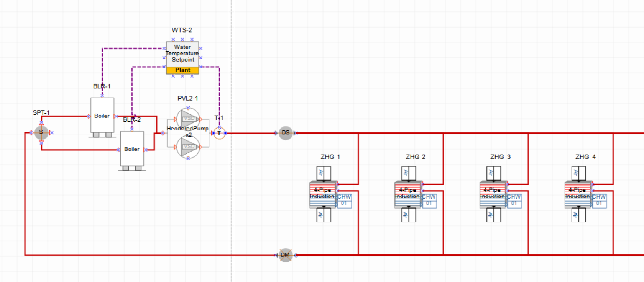Select the top Air box above ZHG 2
The image size is (644, 282).
coord(409,173)
